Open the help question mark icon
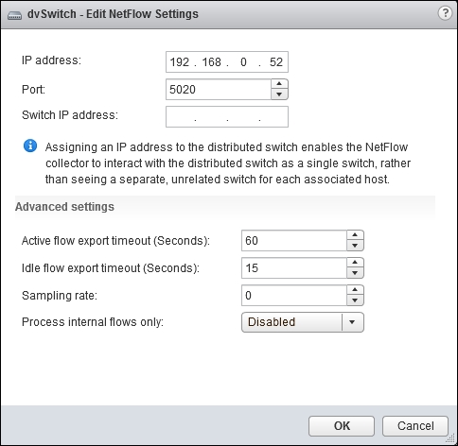 point(445,13)
